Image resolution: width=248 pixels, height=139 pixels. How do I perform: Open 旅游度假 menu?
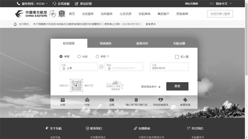pyautogui.click(x=182, y=14)
